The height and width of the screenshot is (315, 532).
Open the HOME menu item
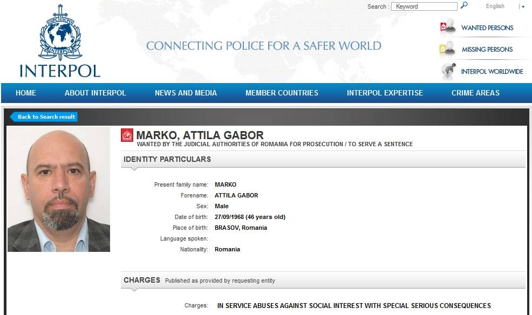click(26, 93)
